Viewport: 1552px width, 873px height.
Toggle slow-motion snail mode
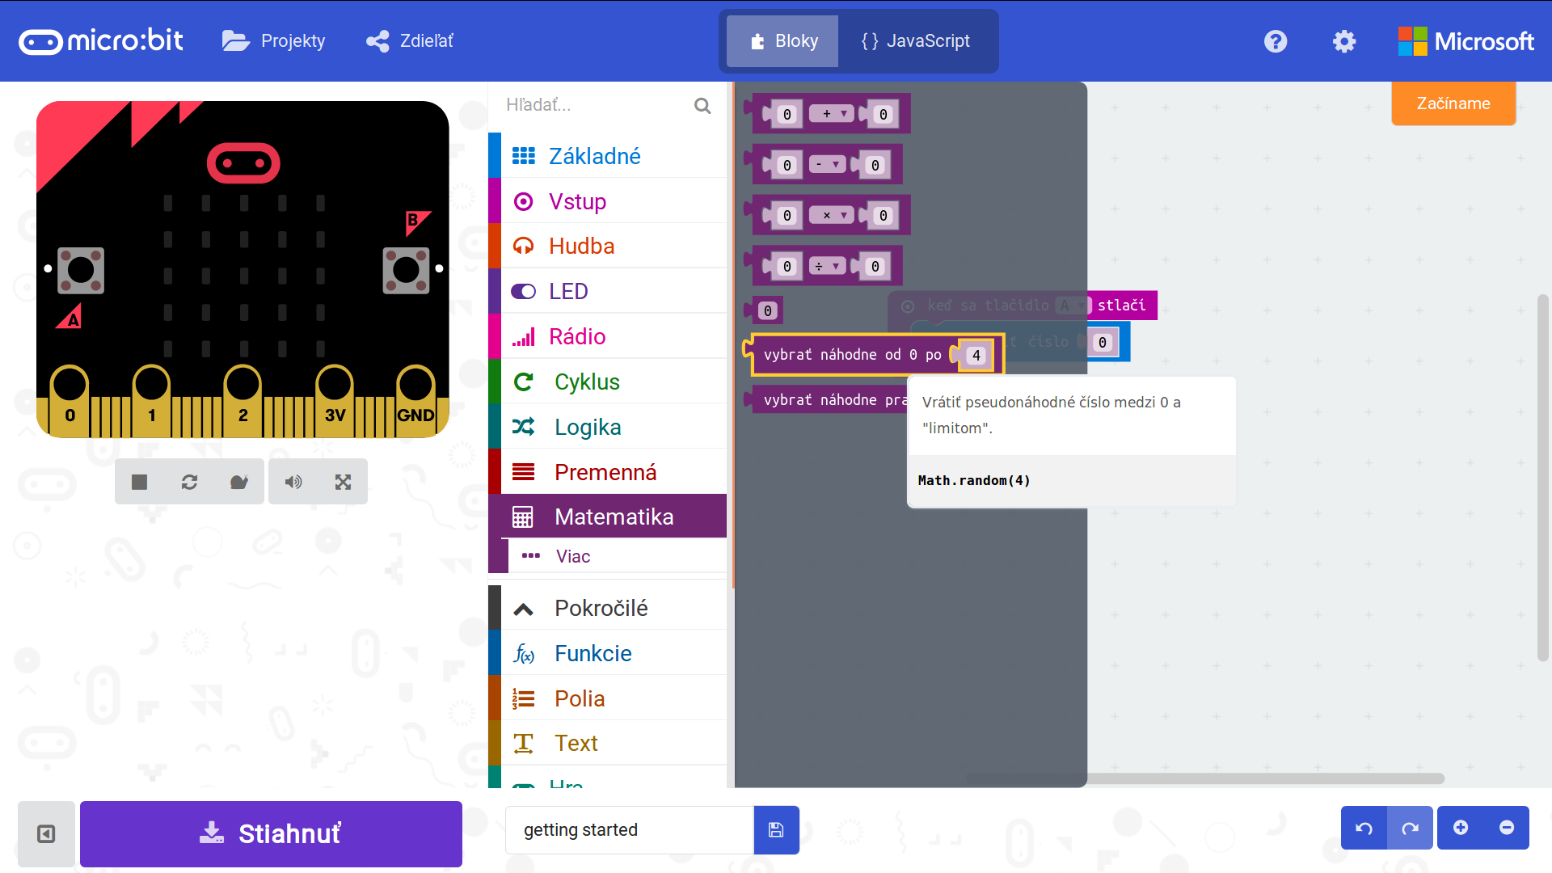238,483
